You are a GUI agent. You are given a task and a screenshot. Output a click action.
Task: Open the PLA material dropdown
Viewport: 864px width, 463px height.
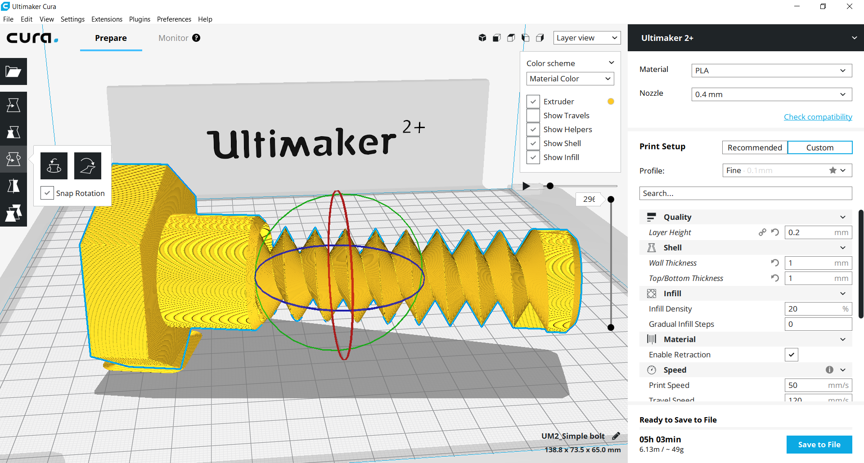pos(771,71)
